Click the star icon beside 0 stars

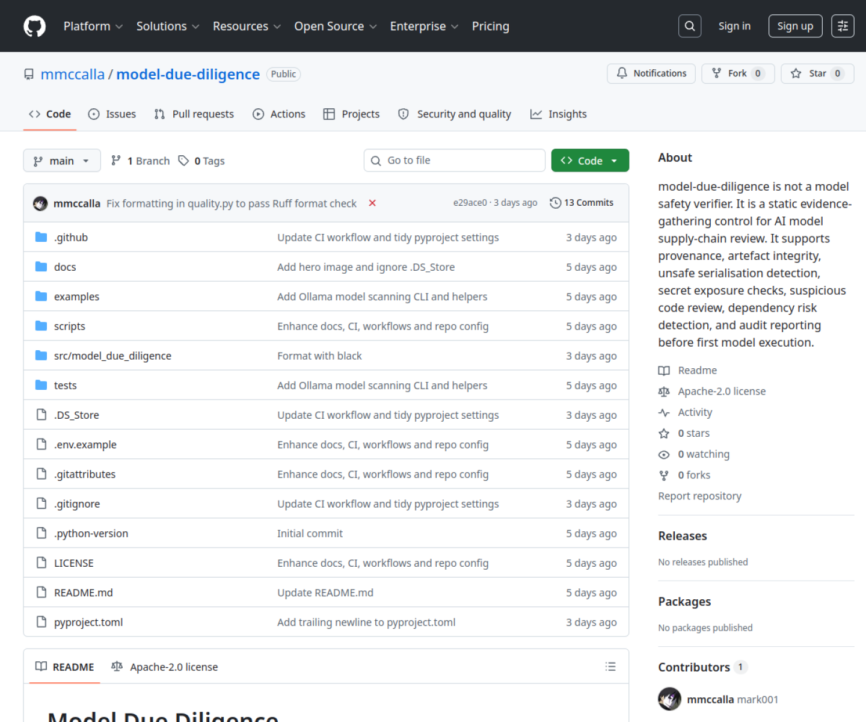click(664, 433)
